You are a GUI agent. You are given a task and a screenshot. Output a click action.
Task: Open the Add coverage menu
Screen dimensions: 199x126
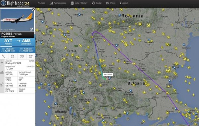(58, 3)
